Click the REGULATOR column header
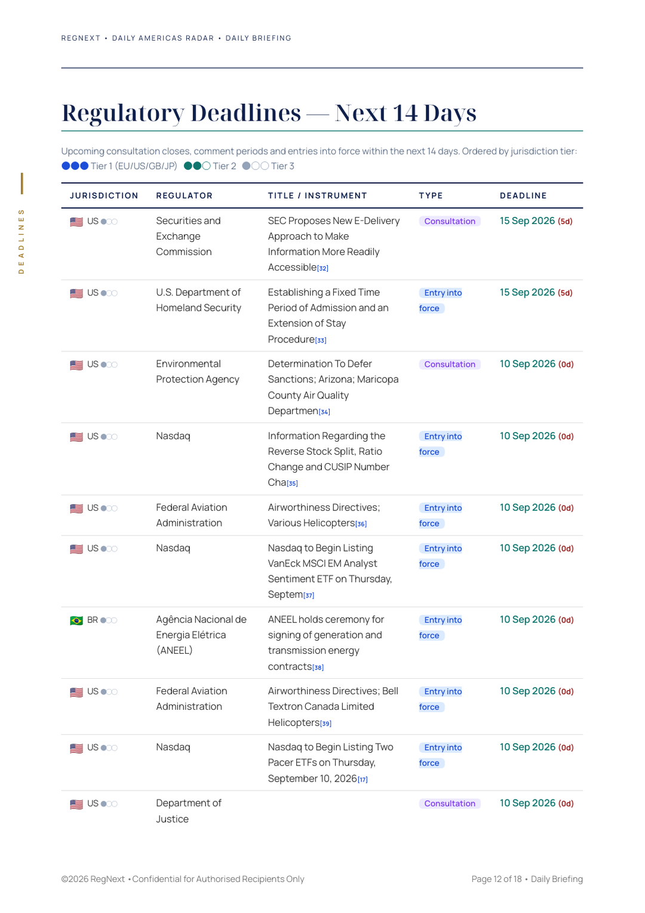Screen dimensions: 645x913 point(185,196)
